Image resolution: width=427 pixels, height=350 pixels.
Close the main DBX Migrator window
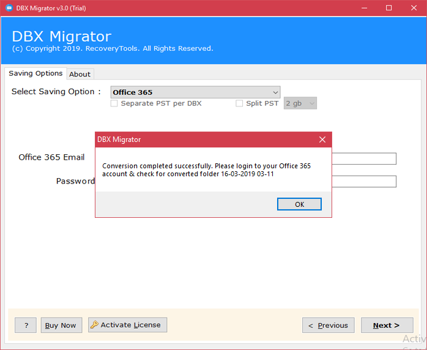(x=414, y=8)
